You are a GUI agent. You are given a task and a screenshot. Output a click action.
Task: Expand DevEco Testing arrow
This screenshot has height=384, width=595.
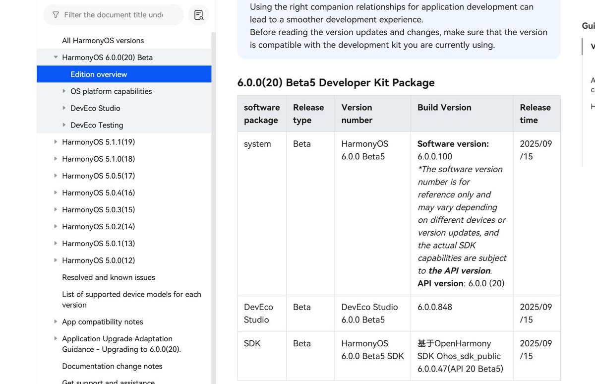(64, 125)
